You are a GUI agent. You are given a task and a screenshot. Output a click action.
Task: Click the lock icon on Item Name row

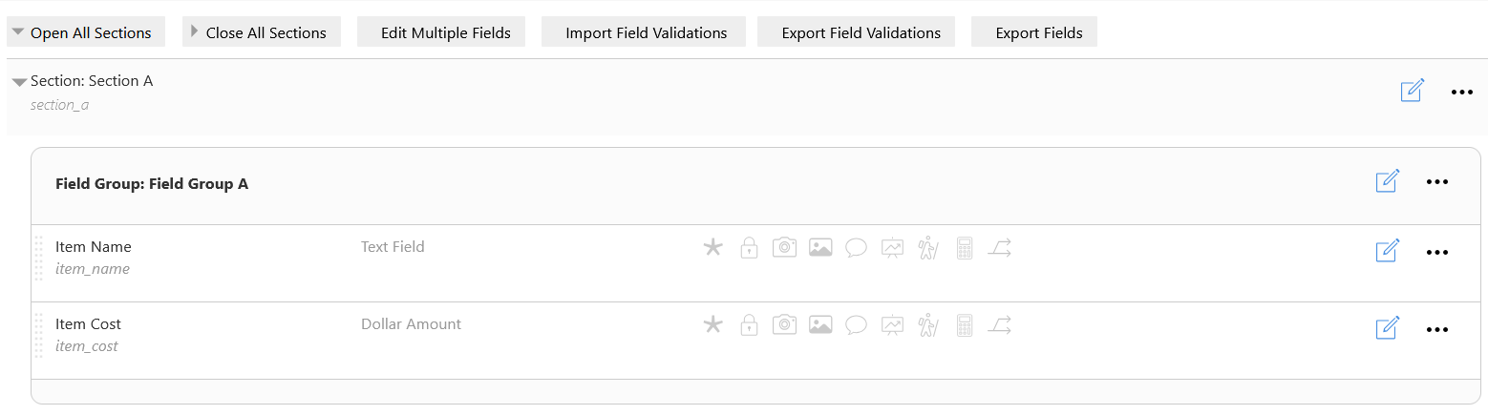(749, 248)
